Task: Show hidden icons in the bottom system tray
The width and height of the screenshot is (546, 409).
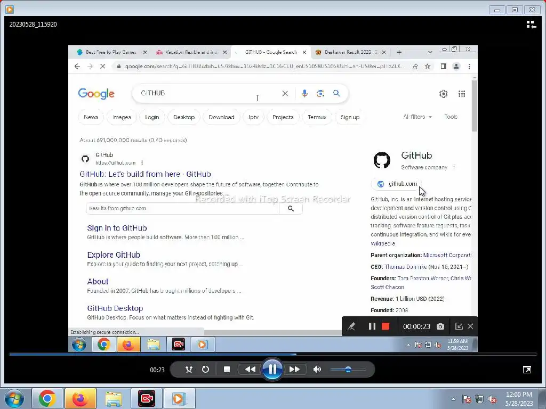Action: pyautogui.click(x=453, y=399)
